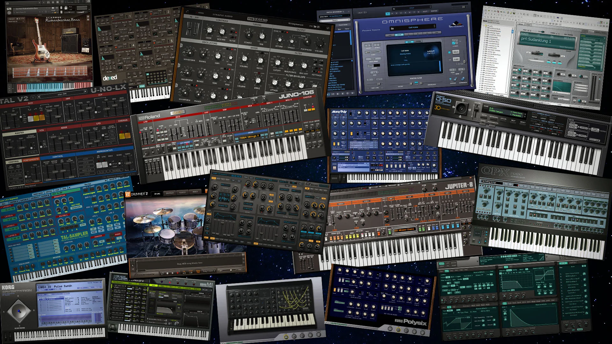This screenshot has height=344, width=612.
Task: Select the scissors tool in EZdrummer song track
Action: click(x=133, y=269)
